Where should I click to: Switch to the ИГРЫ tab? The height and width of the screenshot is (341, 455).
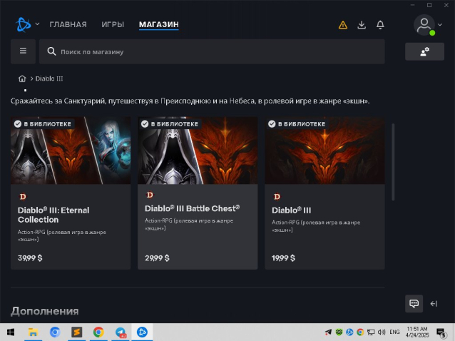pos(113,24)
